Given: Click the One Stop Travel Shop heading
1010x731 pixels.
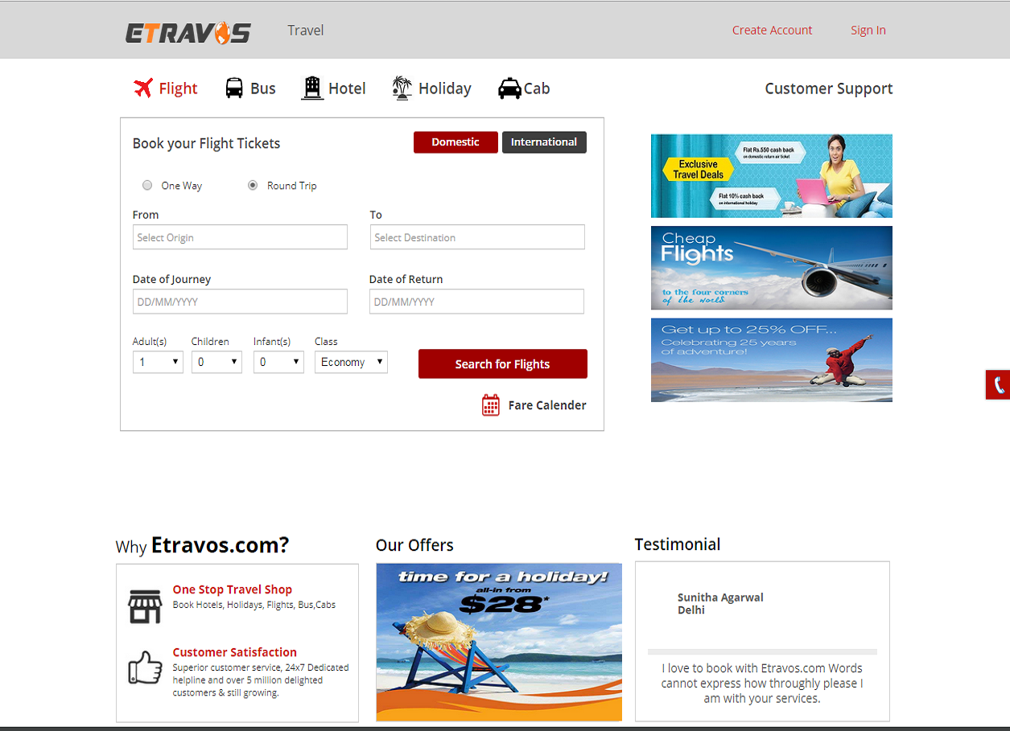Looking at the screenshot, I should 233,589.
